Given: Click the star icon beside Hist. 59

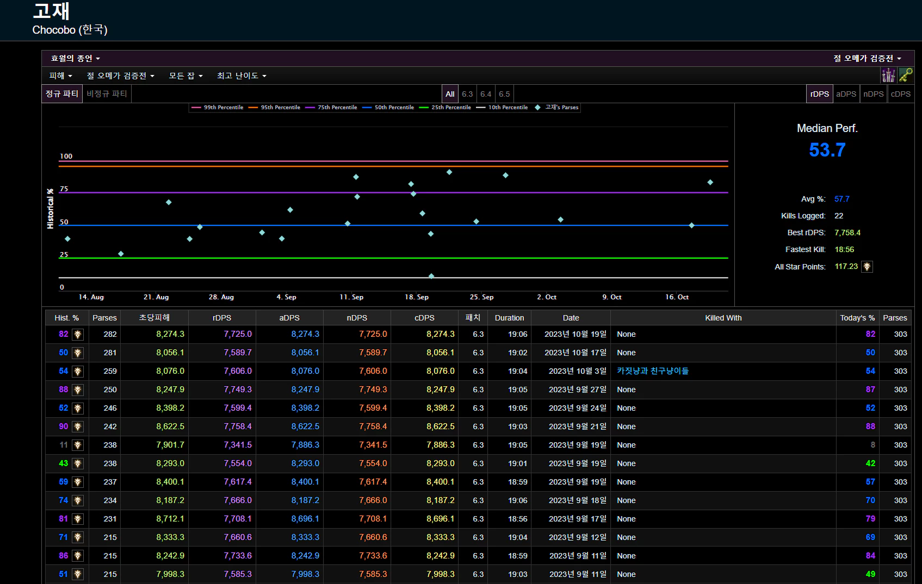Looking at the screenshot, I should tap(78, 482).
